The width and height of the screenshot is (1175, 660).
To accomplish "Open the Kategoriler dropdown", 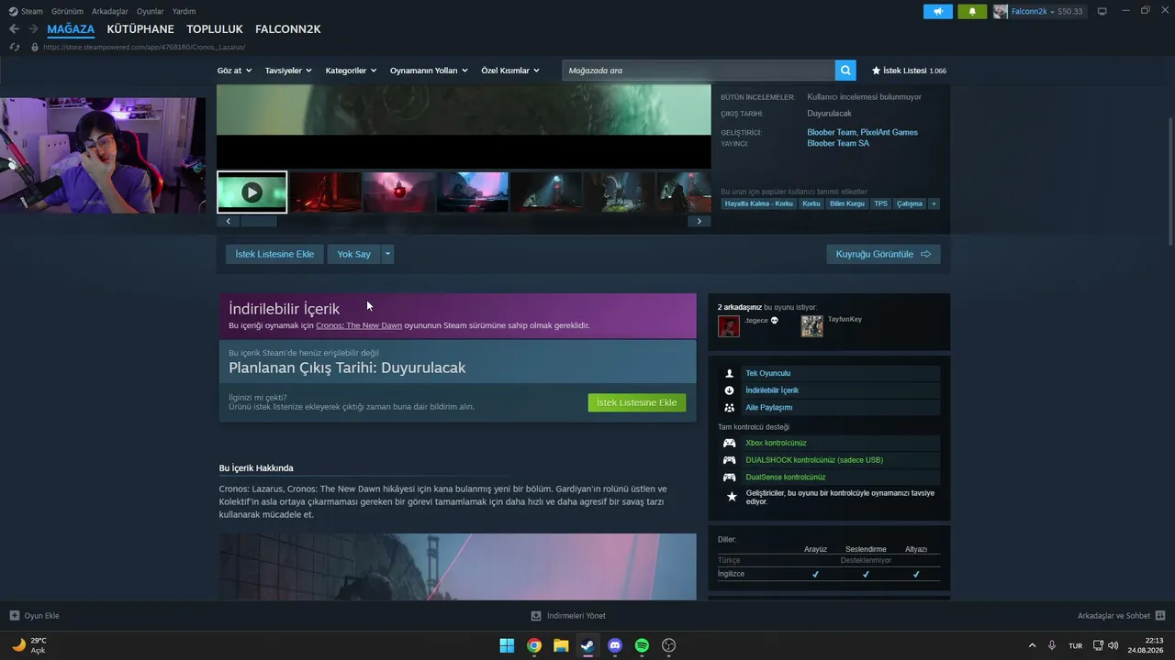I will (351, 71).
